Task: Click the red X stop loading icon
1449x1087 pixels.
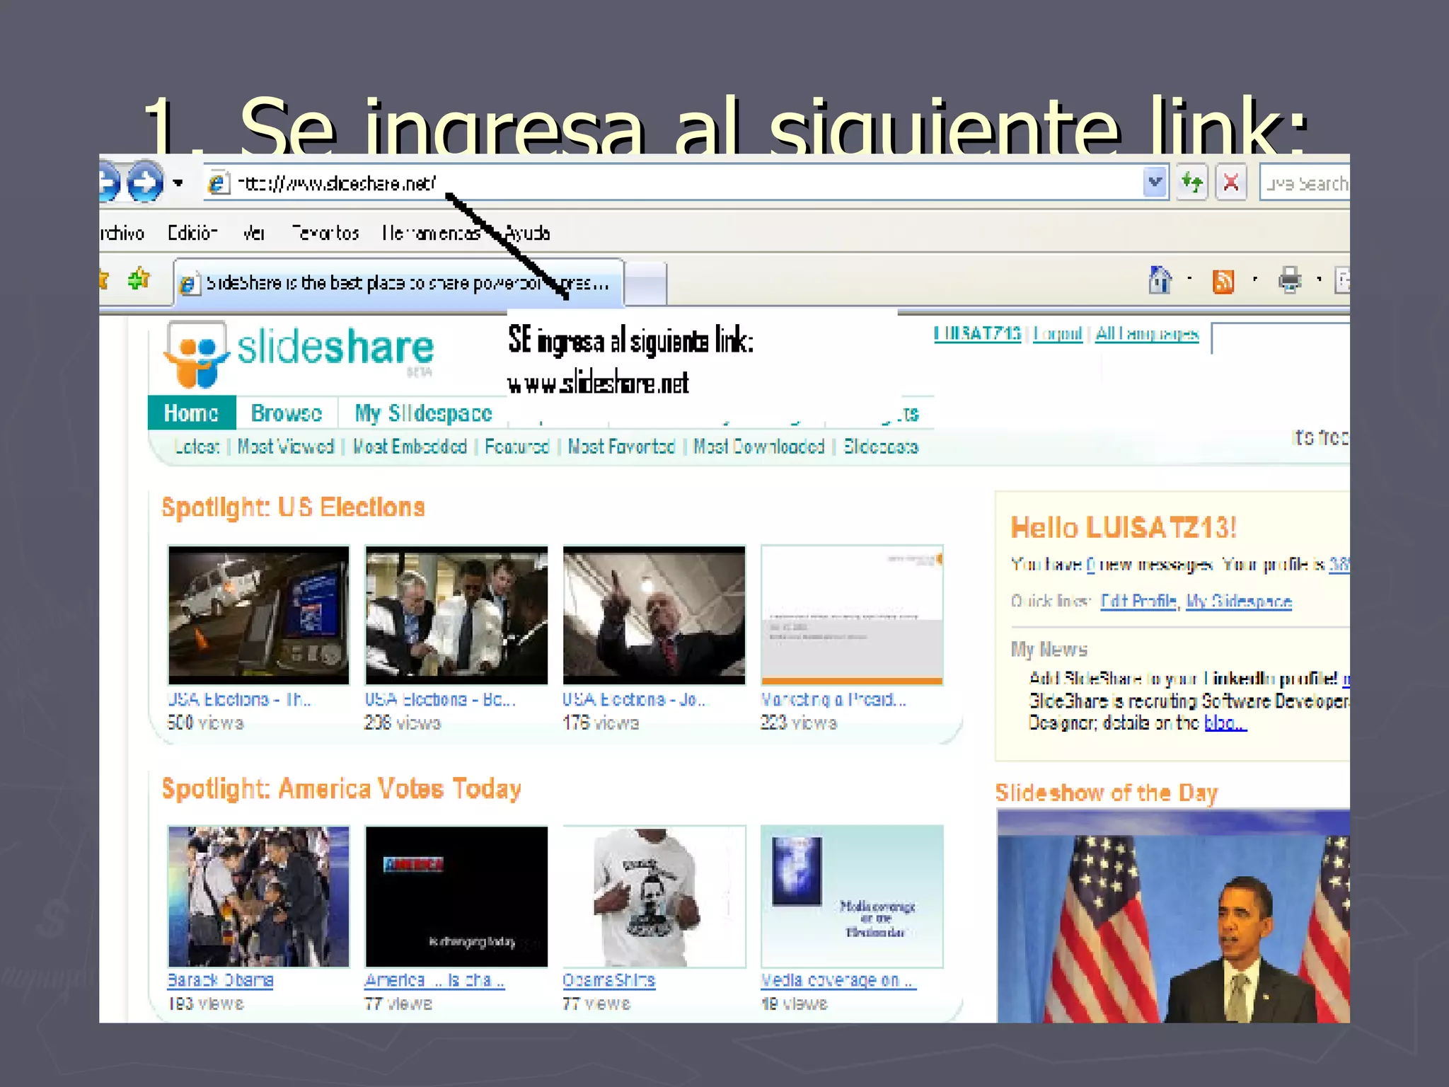Action: tap(1231, 183)
